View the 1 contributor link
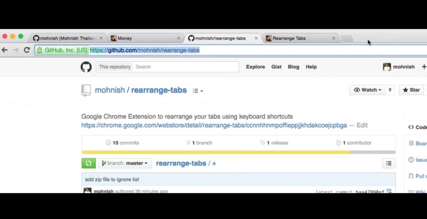This screenshot has height=219, width=427. (354, 143)
